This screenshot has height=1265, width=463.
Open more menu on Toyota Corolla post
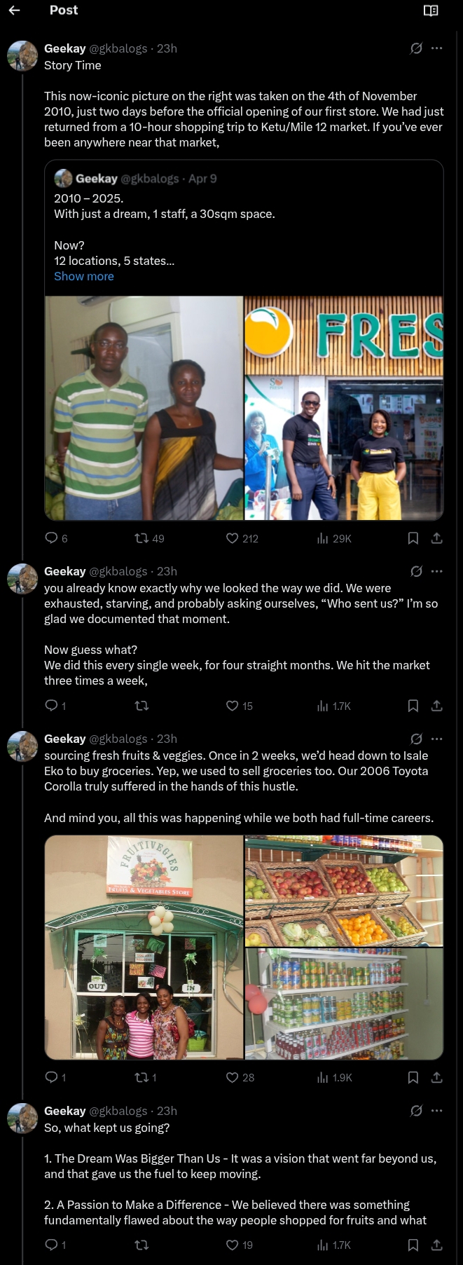(x=437, y=739)
